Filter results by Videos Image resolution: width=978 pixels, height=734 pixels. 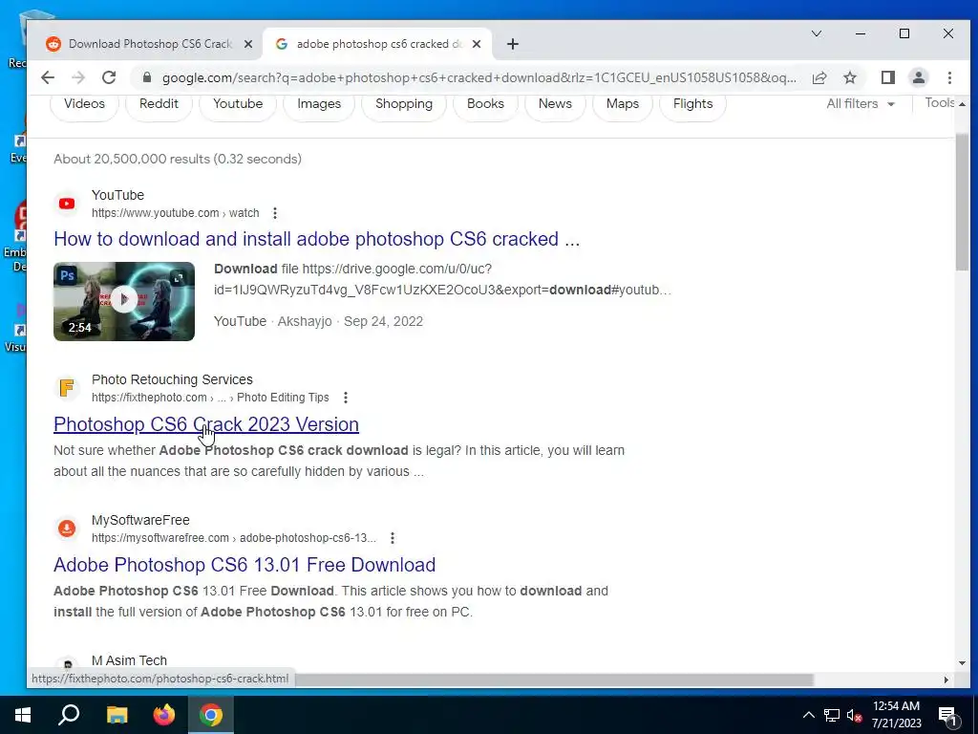84,103
